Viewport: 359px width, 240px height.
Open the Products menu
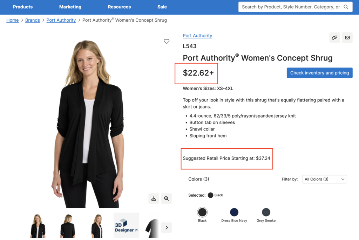click(x=23, y=7)
